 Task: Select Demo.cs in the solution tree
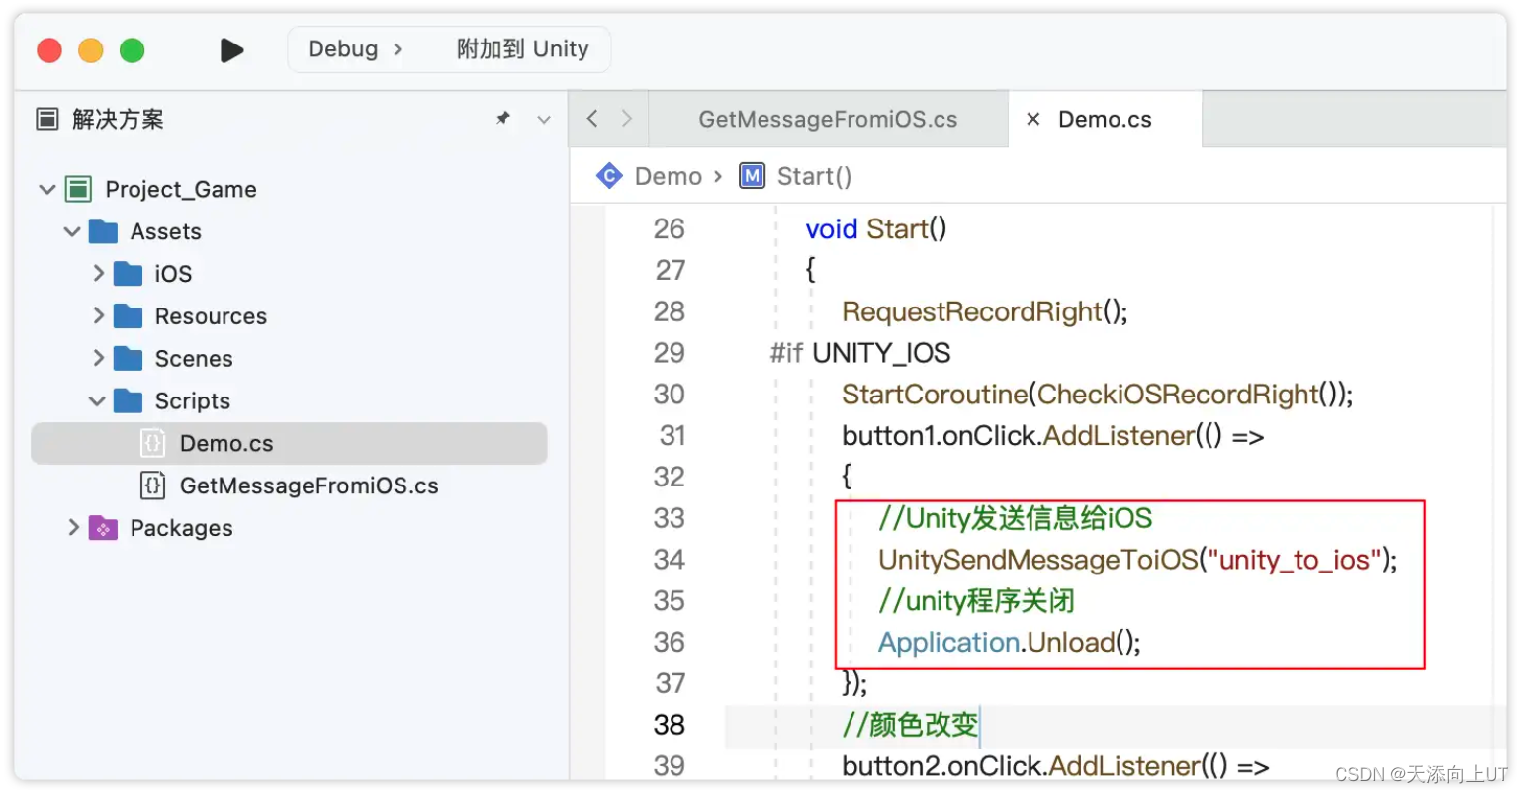click(289, 443)
